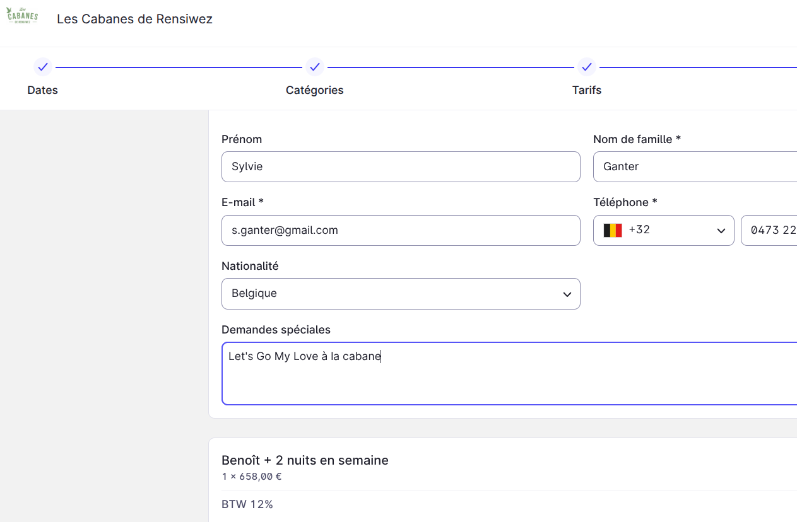Click the BTW 12% tax line

tap(247, 504)
